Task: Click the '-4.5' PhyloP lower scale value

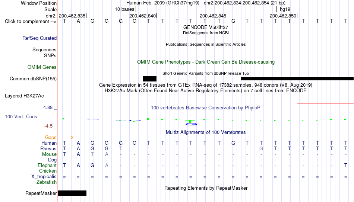Action: pyautogui.click(x=48, y=126)
